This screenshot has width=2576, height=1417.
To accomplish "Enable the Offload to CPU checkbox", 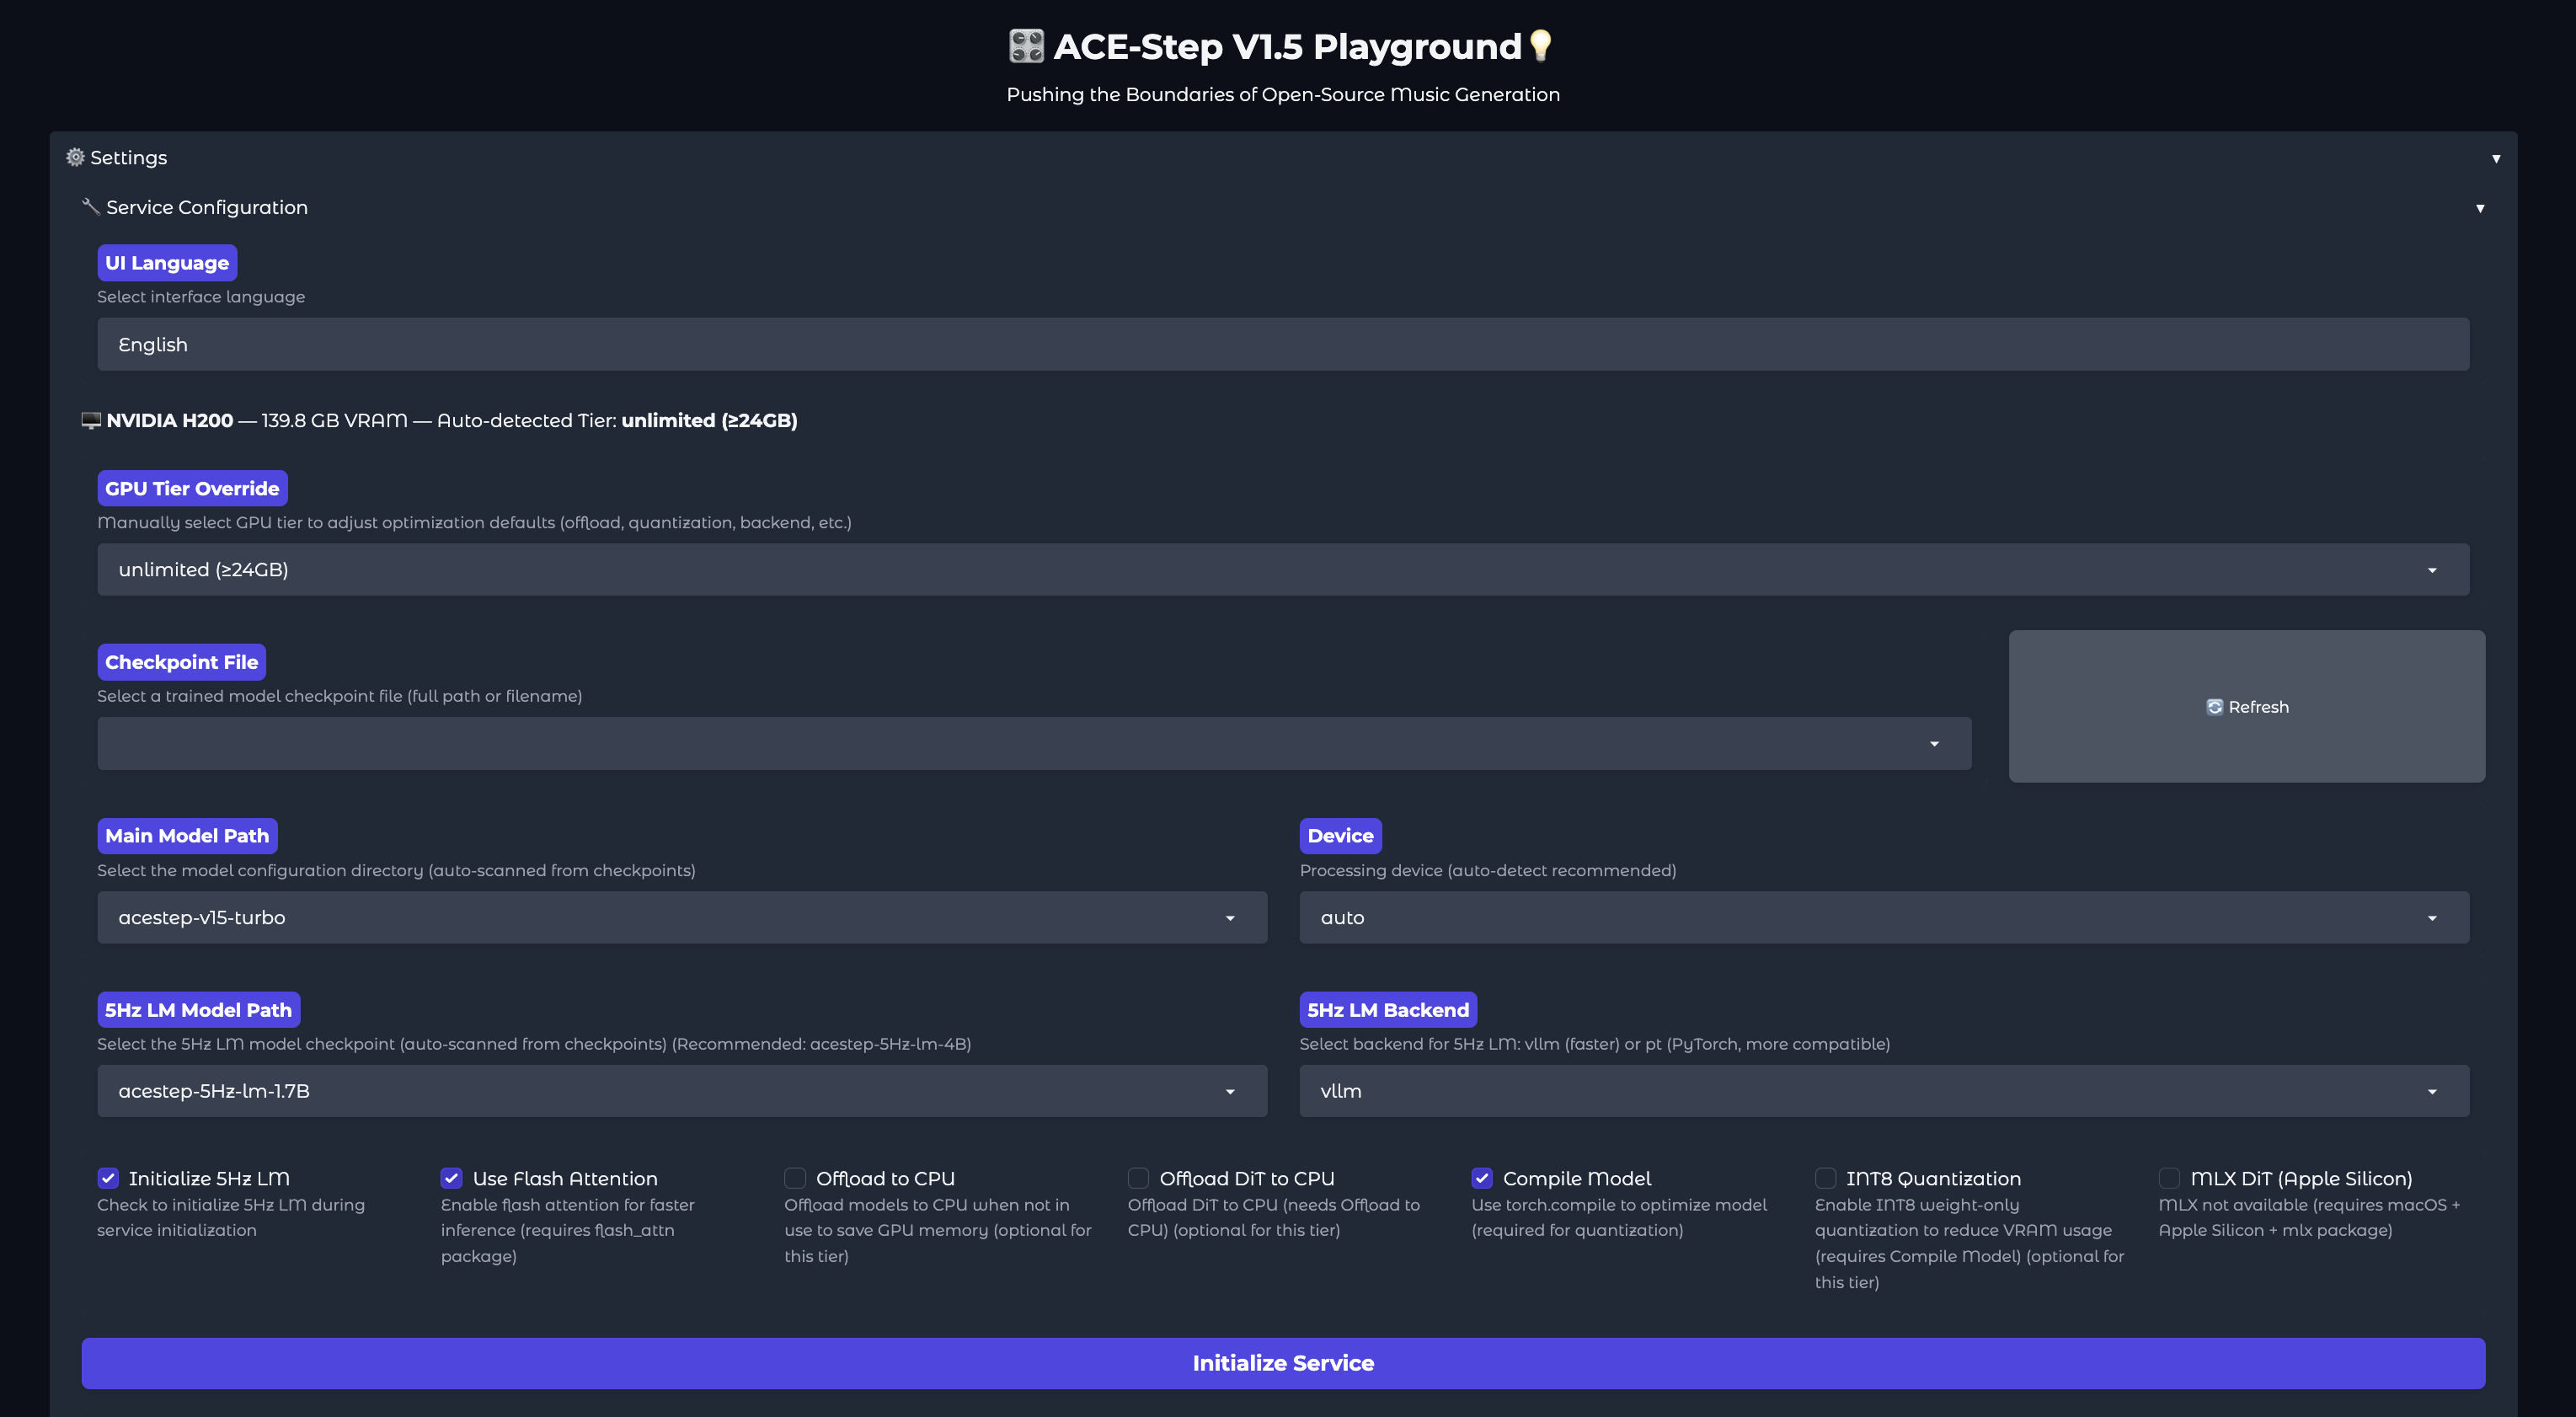I will point(795,1178).
